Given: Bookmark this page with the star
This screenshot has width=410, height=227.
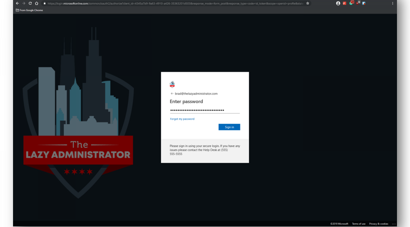Looking at the screenshot, I should tap(307, 4).
